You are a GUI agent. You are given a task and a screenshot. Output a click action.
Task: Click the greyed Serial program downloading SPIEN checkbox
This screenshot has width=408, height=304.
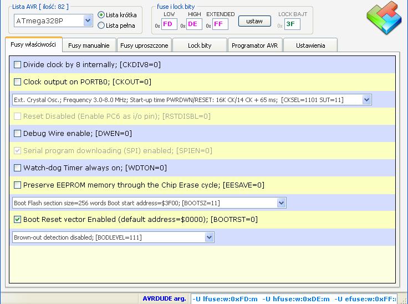point(17,150)
